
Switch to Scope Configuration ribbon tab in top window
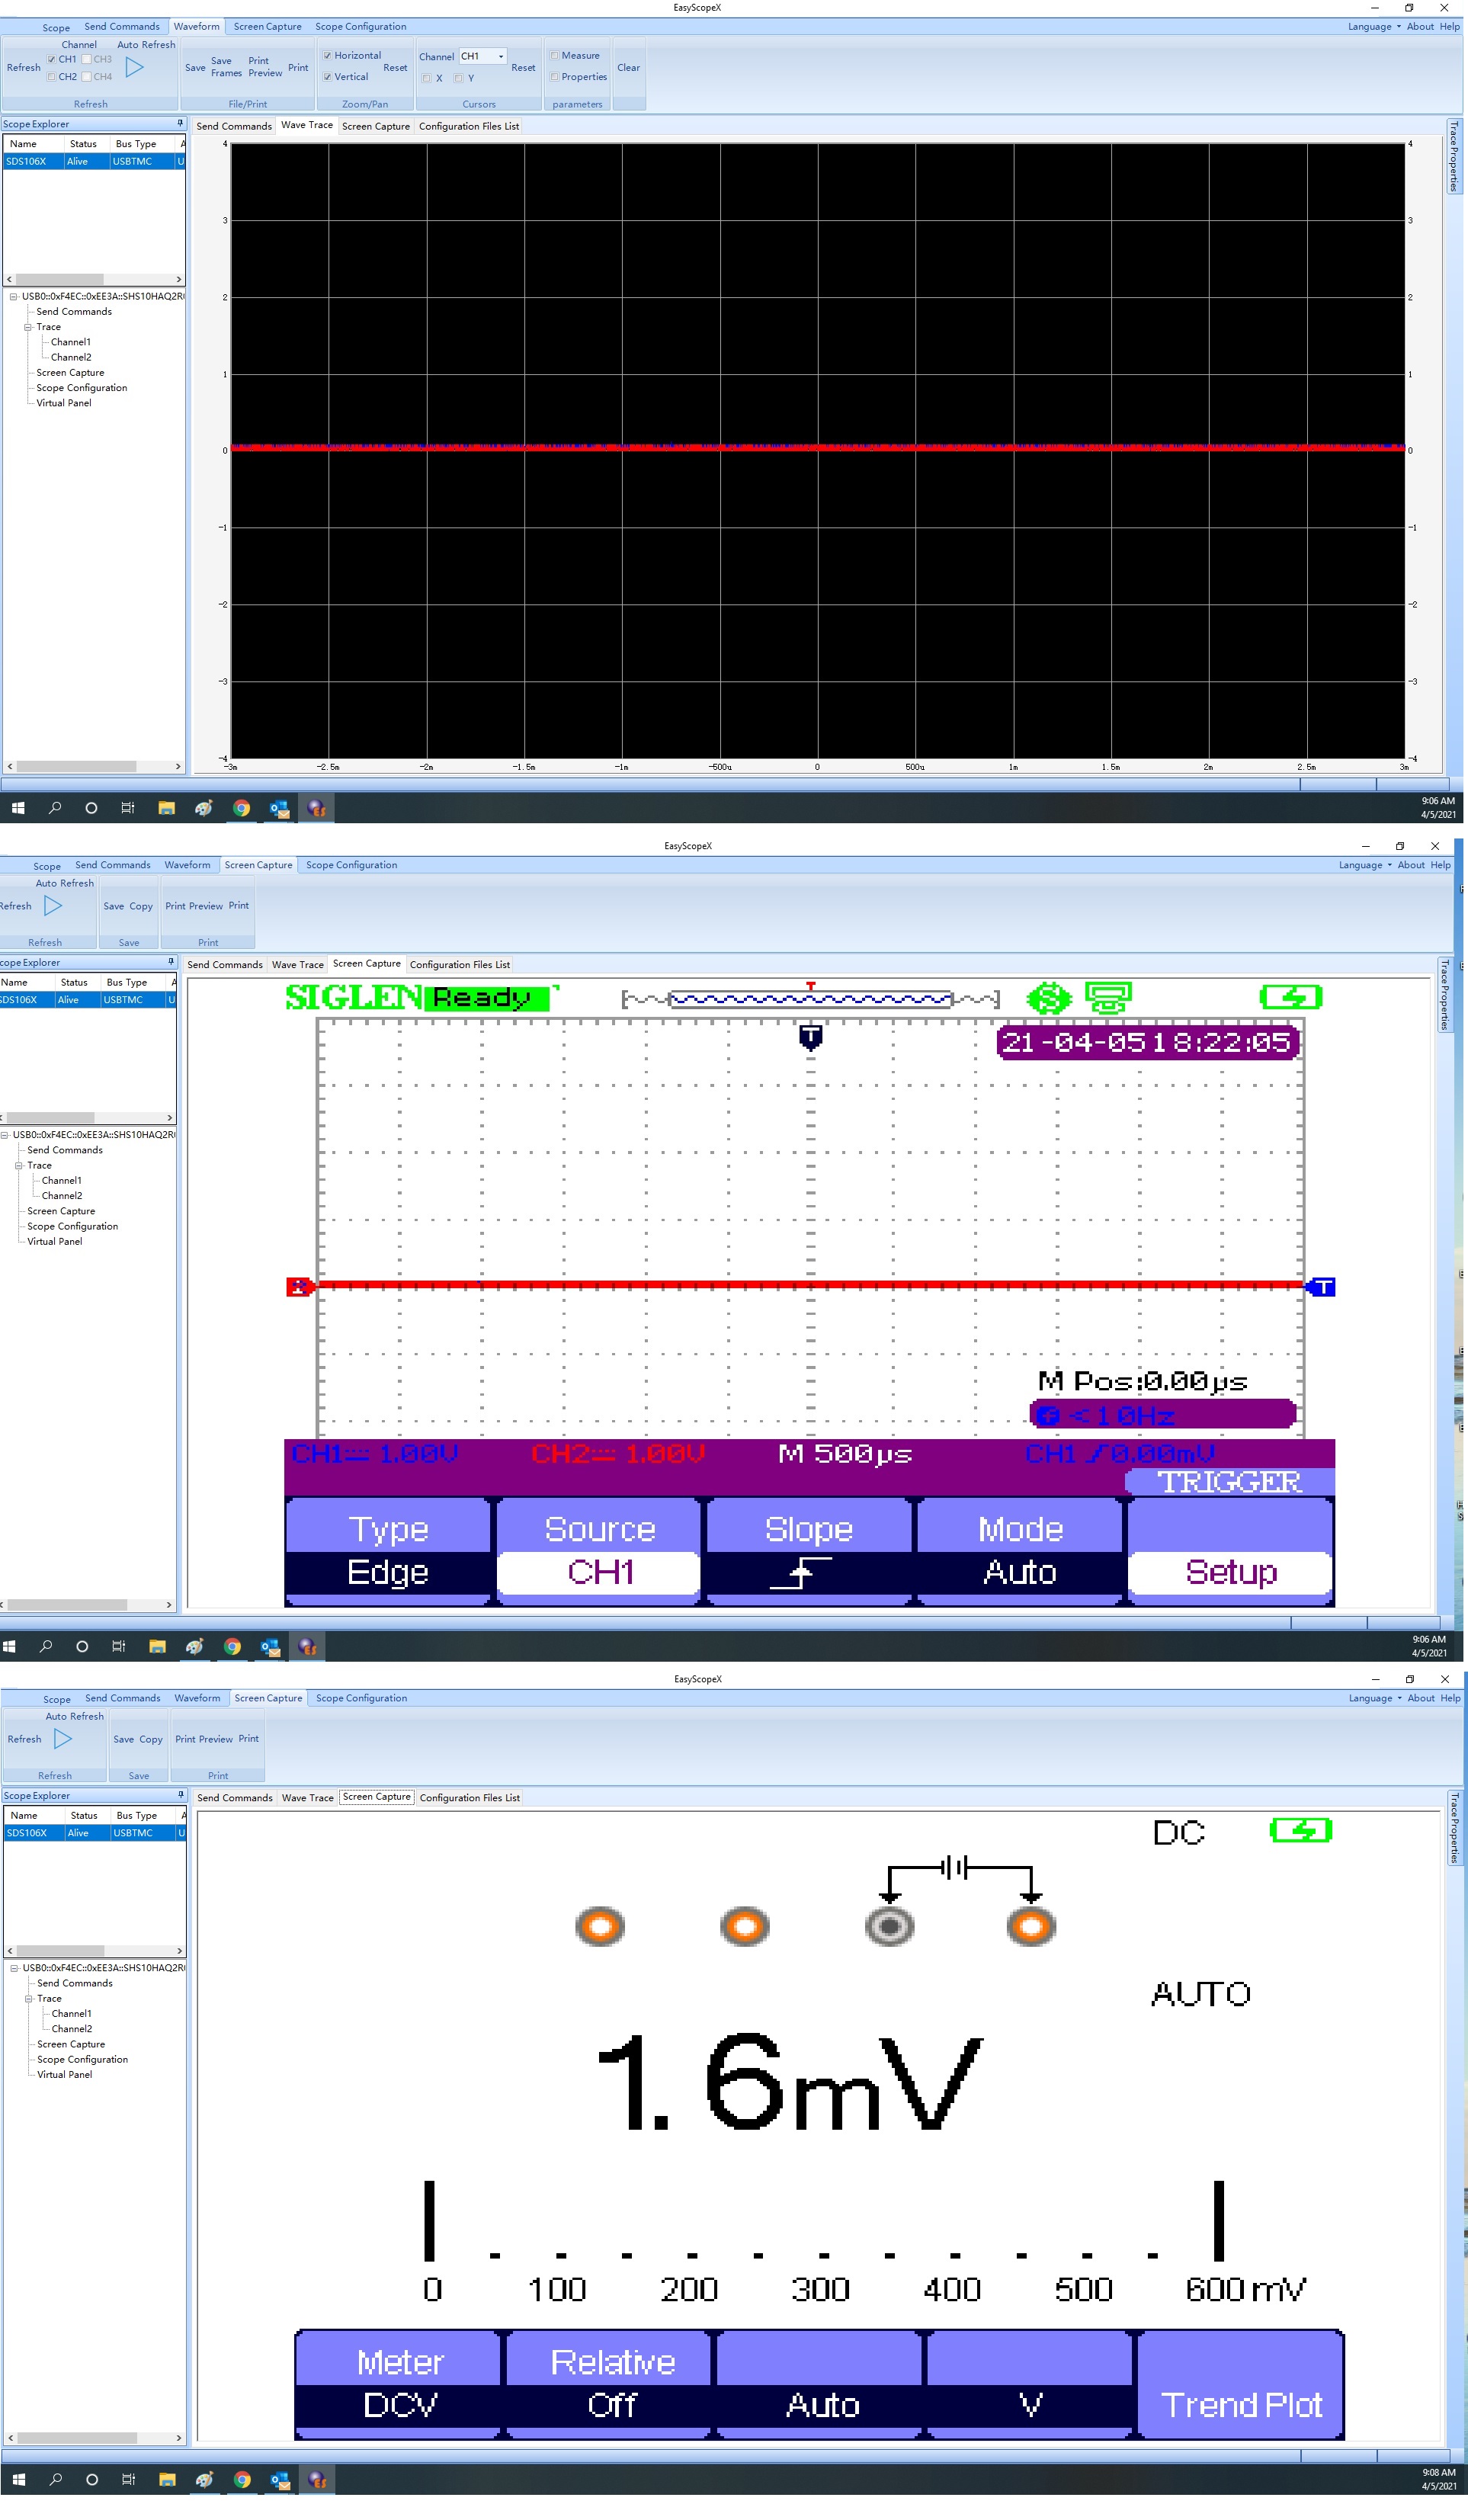(x=360, y=27)
